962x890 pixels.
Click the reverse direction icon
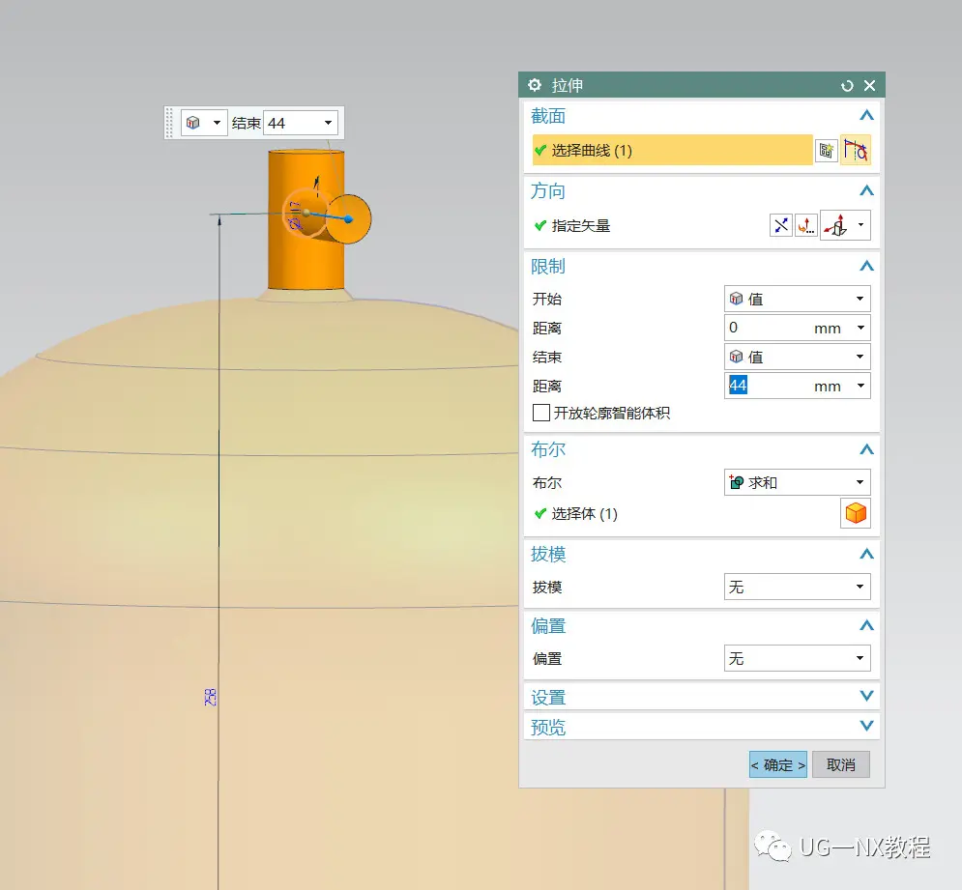(781, 226)
